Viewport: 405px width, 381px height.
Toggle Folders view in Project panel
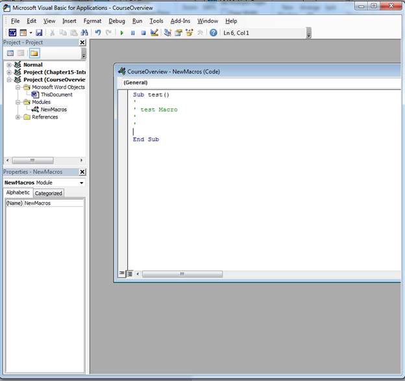click(x=34, y=53)
